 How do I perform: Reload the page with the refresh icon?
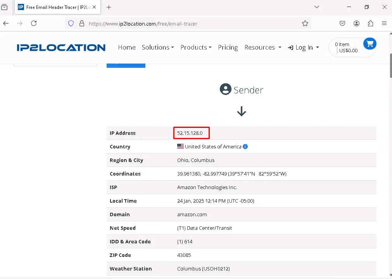click(x=34, y=23)
